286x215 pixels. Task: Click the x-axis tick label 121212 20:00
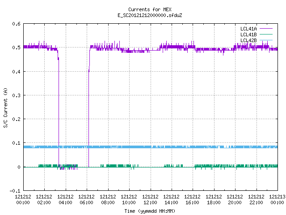point(235,200)
